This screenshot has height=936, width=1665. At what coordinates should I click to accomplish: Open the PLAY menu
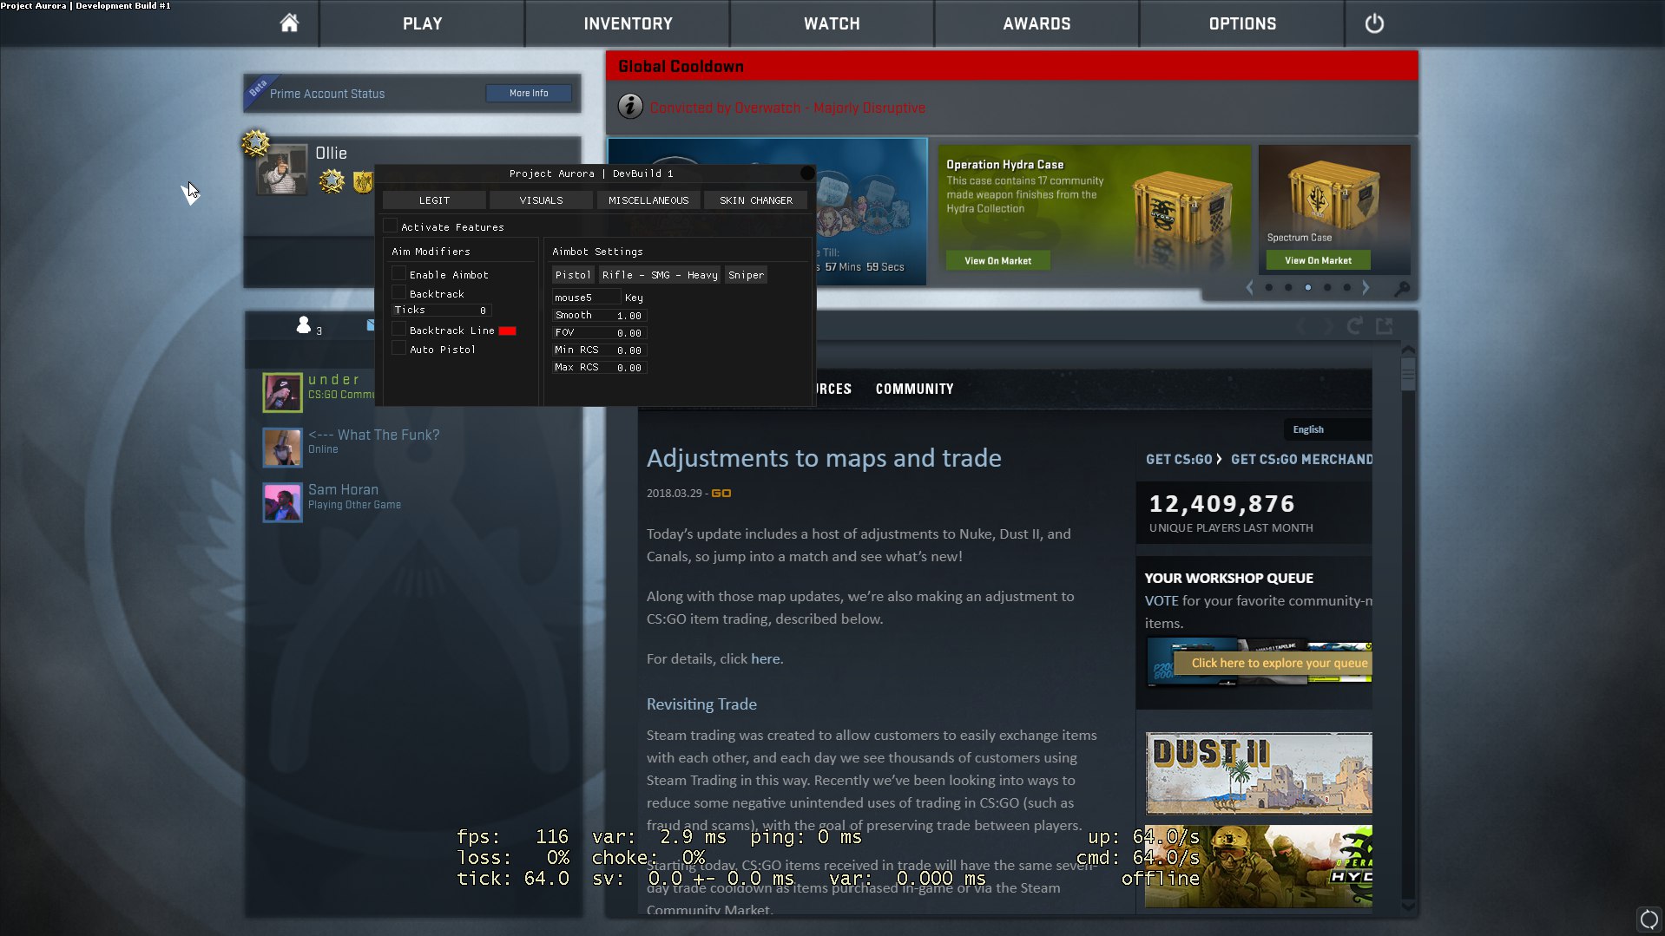pyautogui.click(x=422, y=23)
